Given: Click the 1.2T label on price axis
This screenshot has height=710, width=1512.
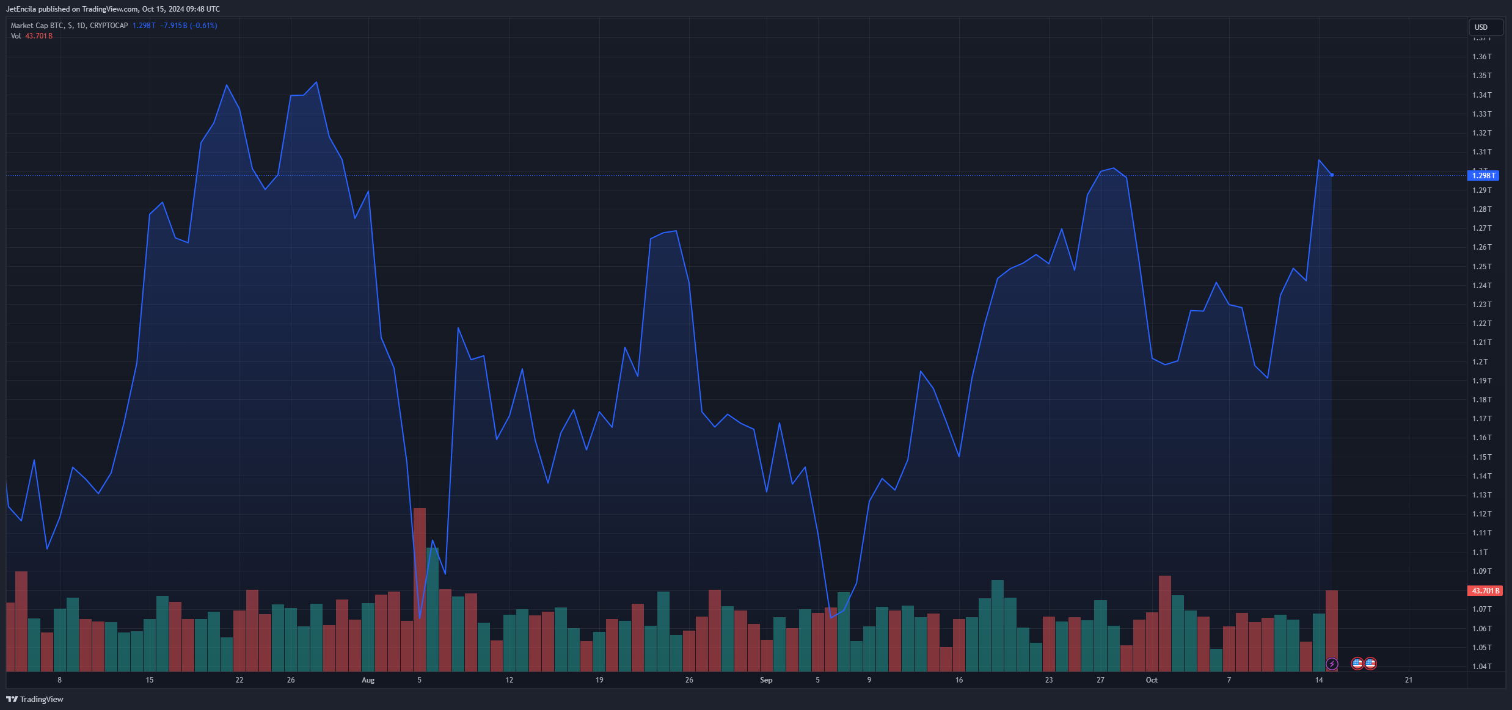Looking at the screenshot, I should pos(1480,362).
